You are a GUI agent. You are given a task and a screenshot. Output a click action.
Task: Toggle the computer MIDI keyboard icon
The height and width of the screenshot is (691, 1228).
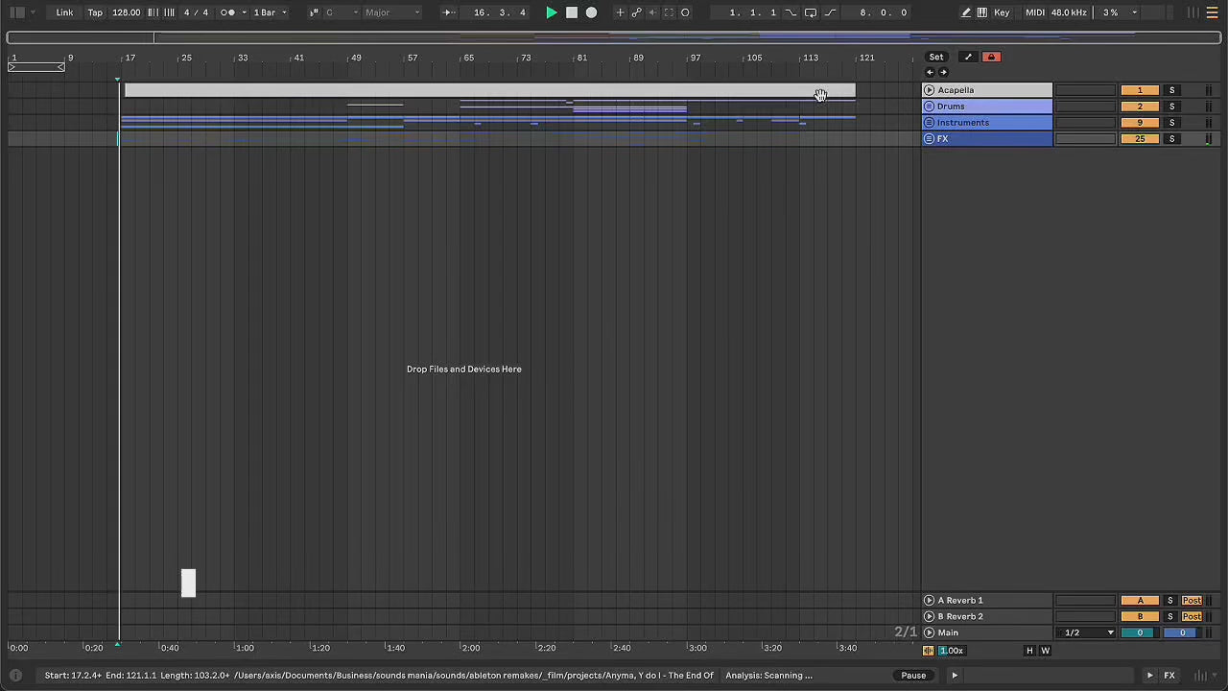point(981,12)
